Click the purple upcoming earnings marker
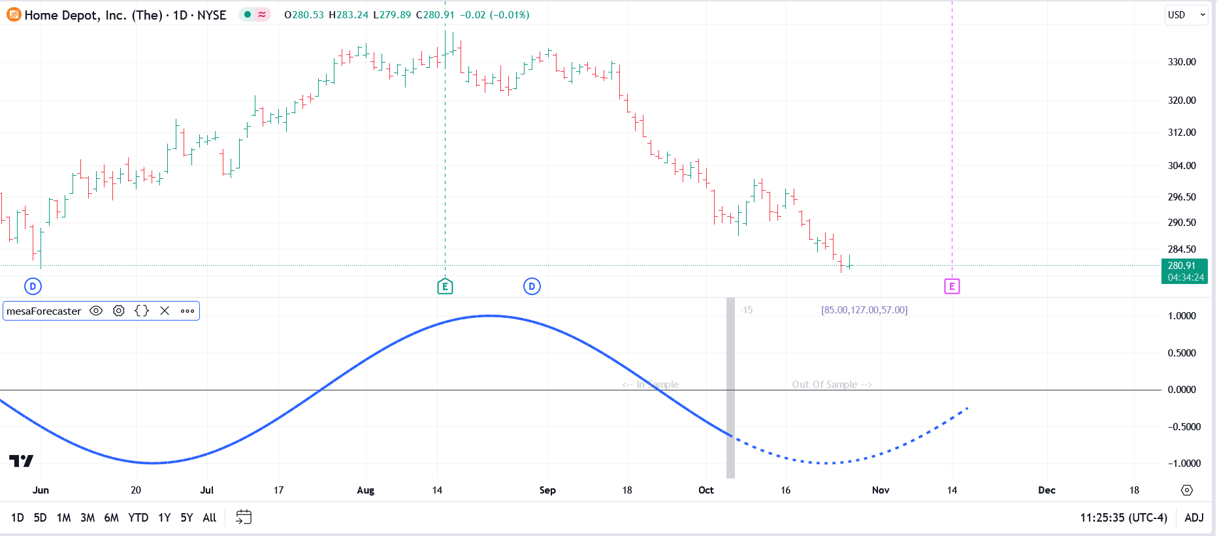1217x536 pixels. click(x=952, y=286)
